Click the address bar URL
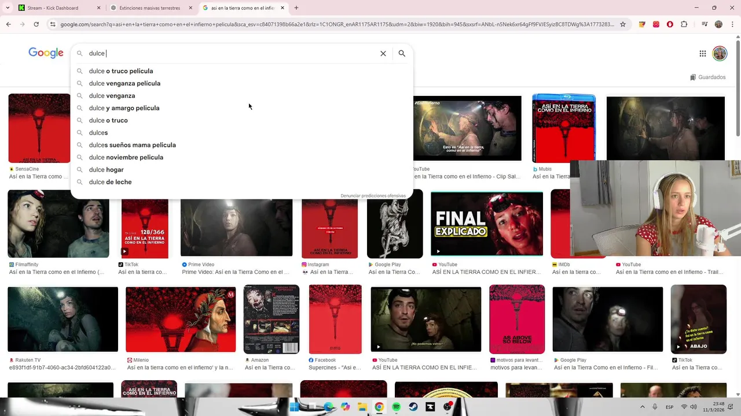Viewport: 741px width, 416px height. (337, 24)
